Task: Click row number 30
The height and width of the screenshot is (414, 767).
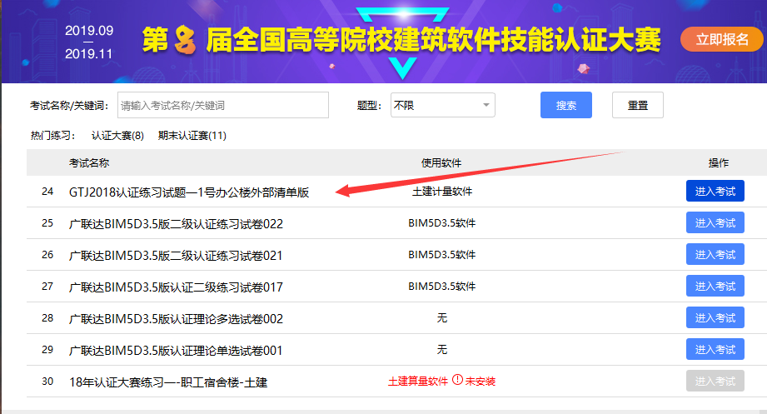Action: [x=47, y=382]
